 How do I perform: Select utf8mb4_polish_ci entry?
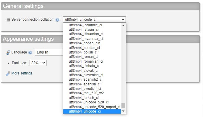92,52
